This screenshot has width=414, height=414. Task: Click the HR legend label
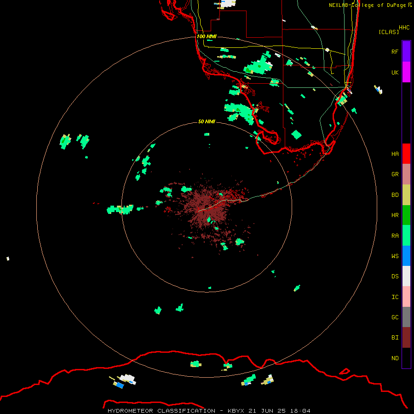click(395, 215)
